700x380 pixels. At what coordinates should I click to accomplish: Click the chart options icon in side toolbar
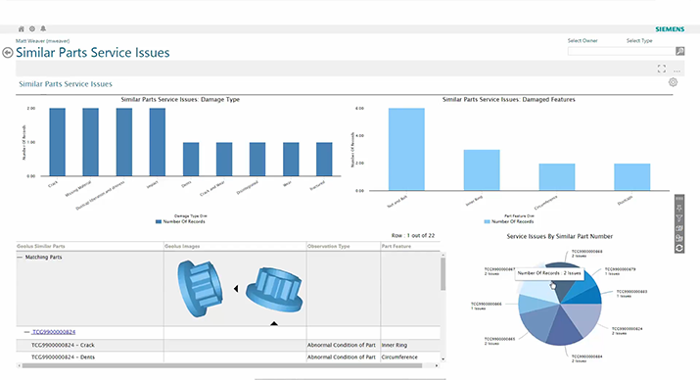tap(679, 228)
